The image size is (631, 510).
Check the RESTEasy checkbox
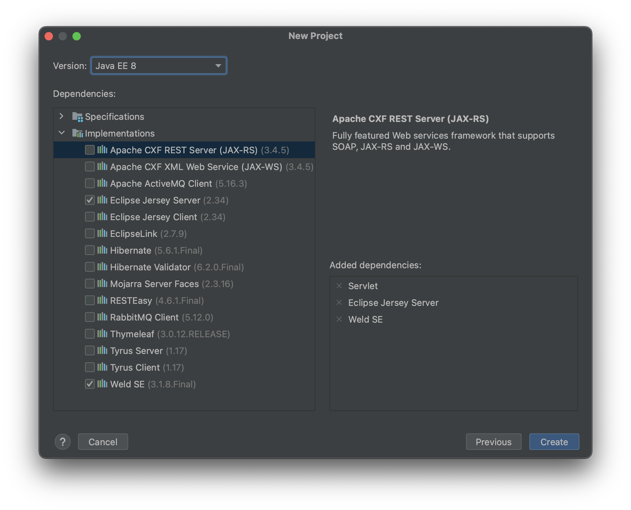point(90,300)
